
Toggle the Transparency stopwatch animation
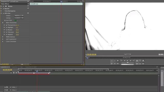click(6, 25)
